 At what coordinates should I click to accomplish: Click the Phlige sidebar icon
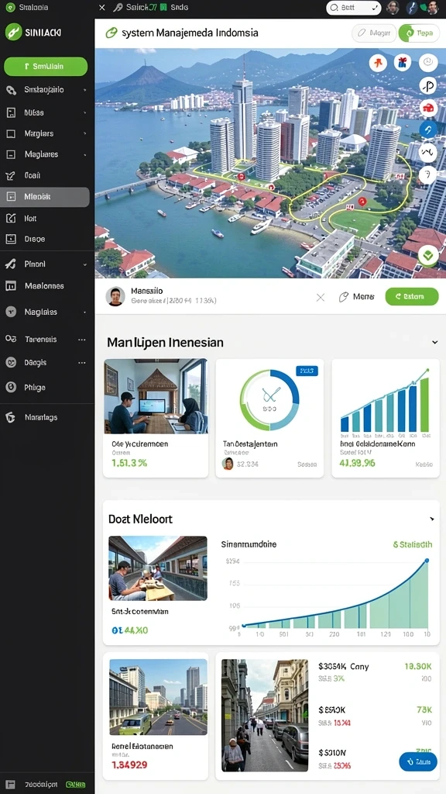pyautogui.click(x=11, y=388)
